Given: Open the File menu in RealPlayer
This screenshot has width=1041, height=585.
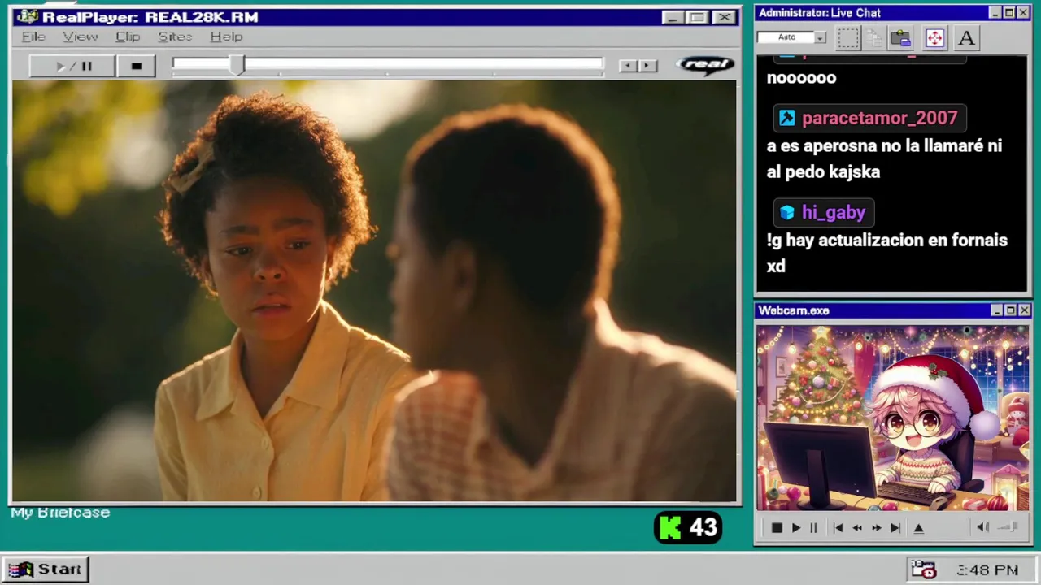Looking at the screenshot, I should click(x=33, y=37).
